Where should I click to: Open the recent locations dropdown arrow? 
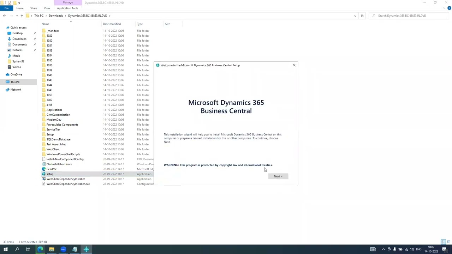tap(17, 16)
